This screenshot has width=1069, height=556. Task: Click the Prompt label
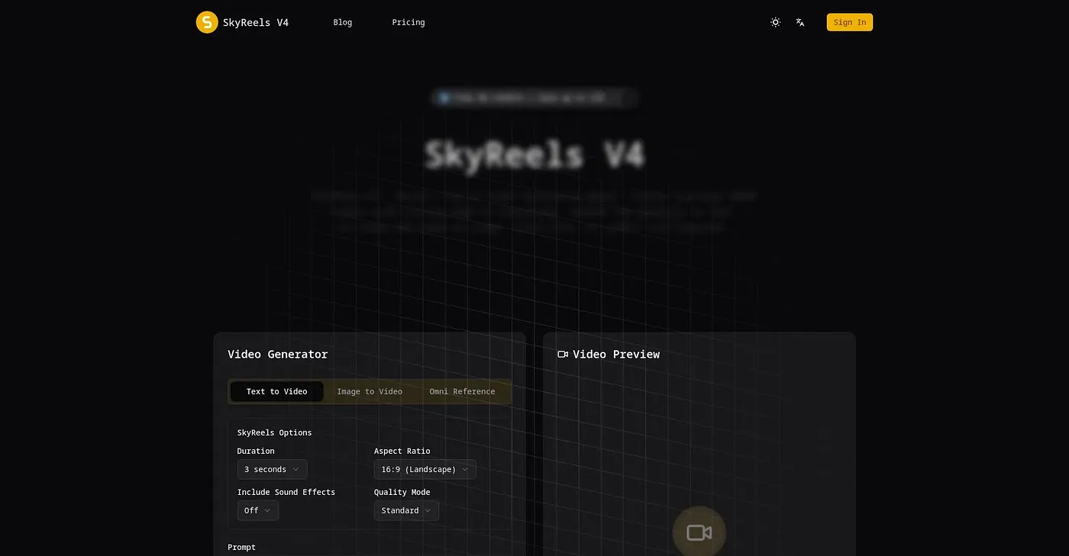point(241,547)
